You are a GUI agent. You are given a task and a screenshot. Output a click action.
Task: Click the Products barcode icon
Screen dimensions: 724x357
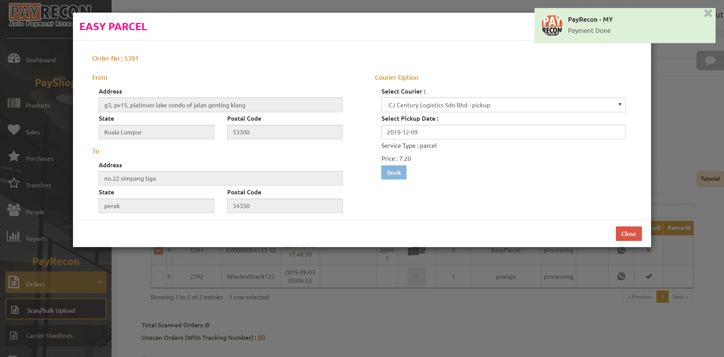point(14,103)
